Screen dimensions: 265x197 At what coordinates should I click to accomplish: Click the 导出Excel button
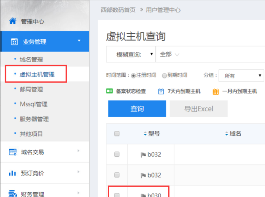(x=199, y=109)
